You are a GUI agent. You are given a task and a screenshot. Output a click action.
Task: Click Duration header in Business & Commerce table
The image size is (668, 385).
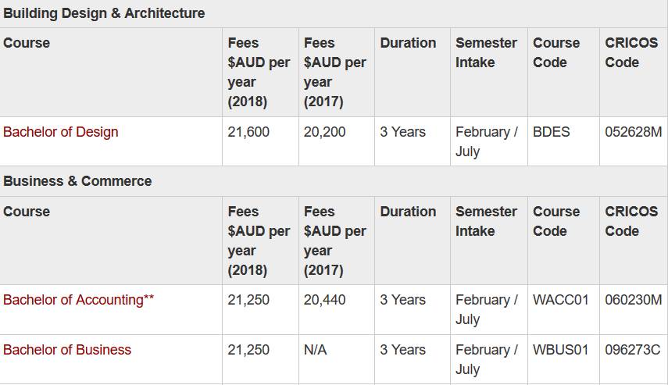tap(408, 212)
